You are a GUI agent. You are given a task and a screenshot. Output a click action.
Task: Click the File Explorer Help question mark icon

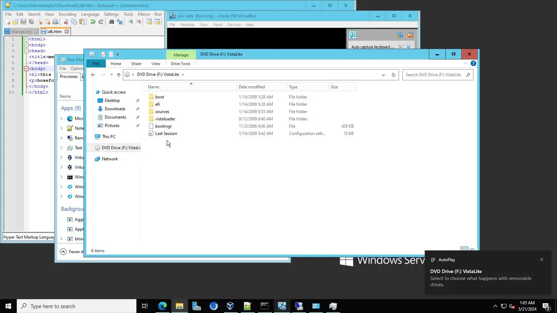[473, 63]
